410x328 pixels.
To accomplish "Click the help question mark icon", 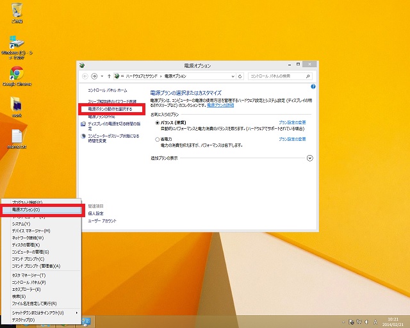I will [x=313, y=86].
